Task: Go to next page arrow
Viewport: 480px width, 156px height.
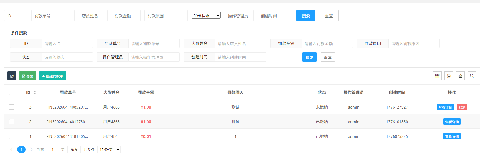Action: [x=31, y=149]
